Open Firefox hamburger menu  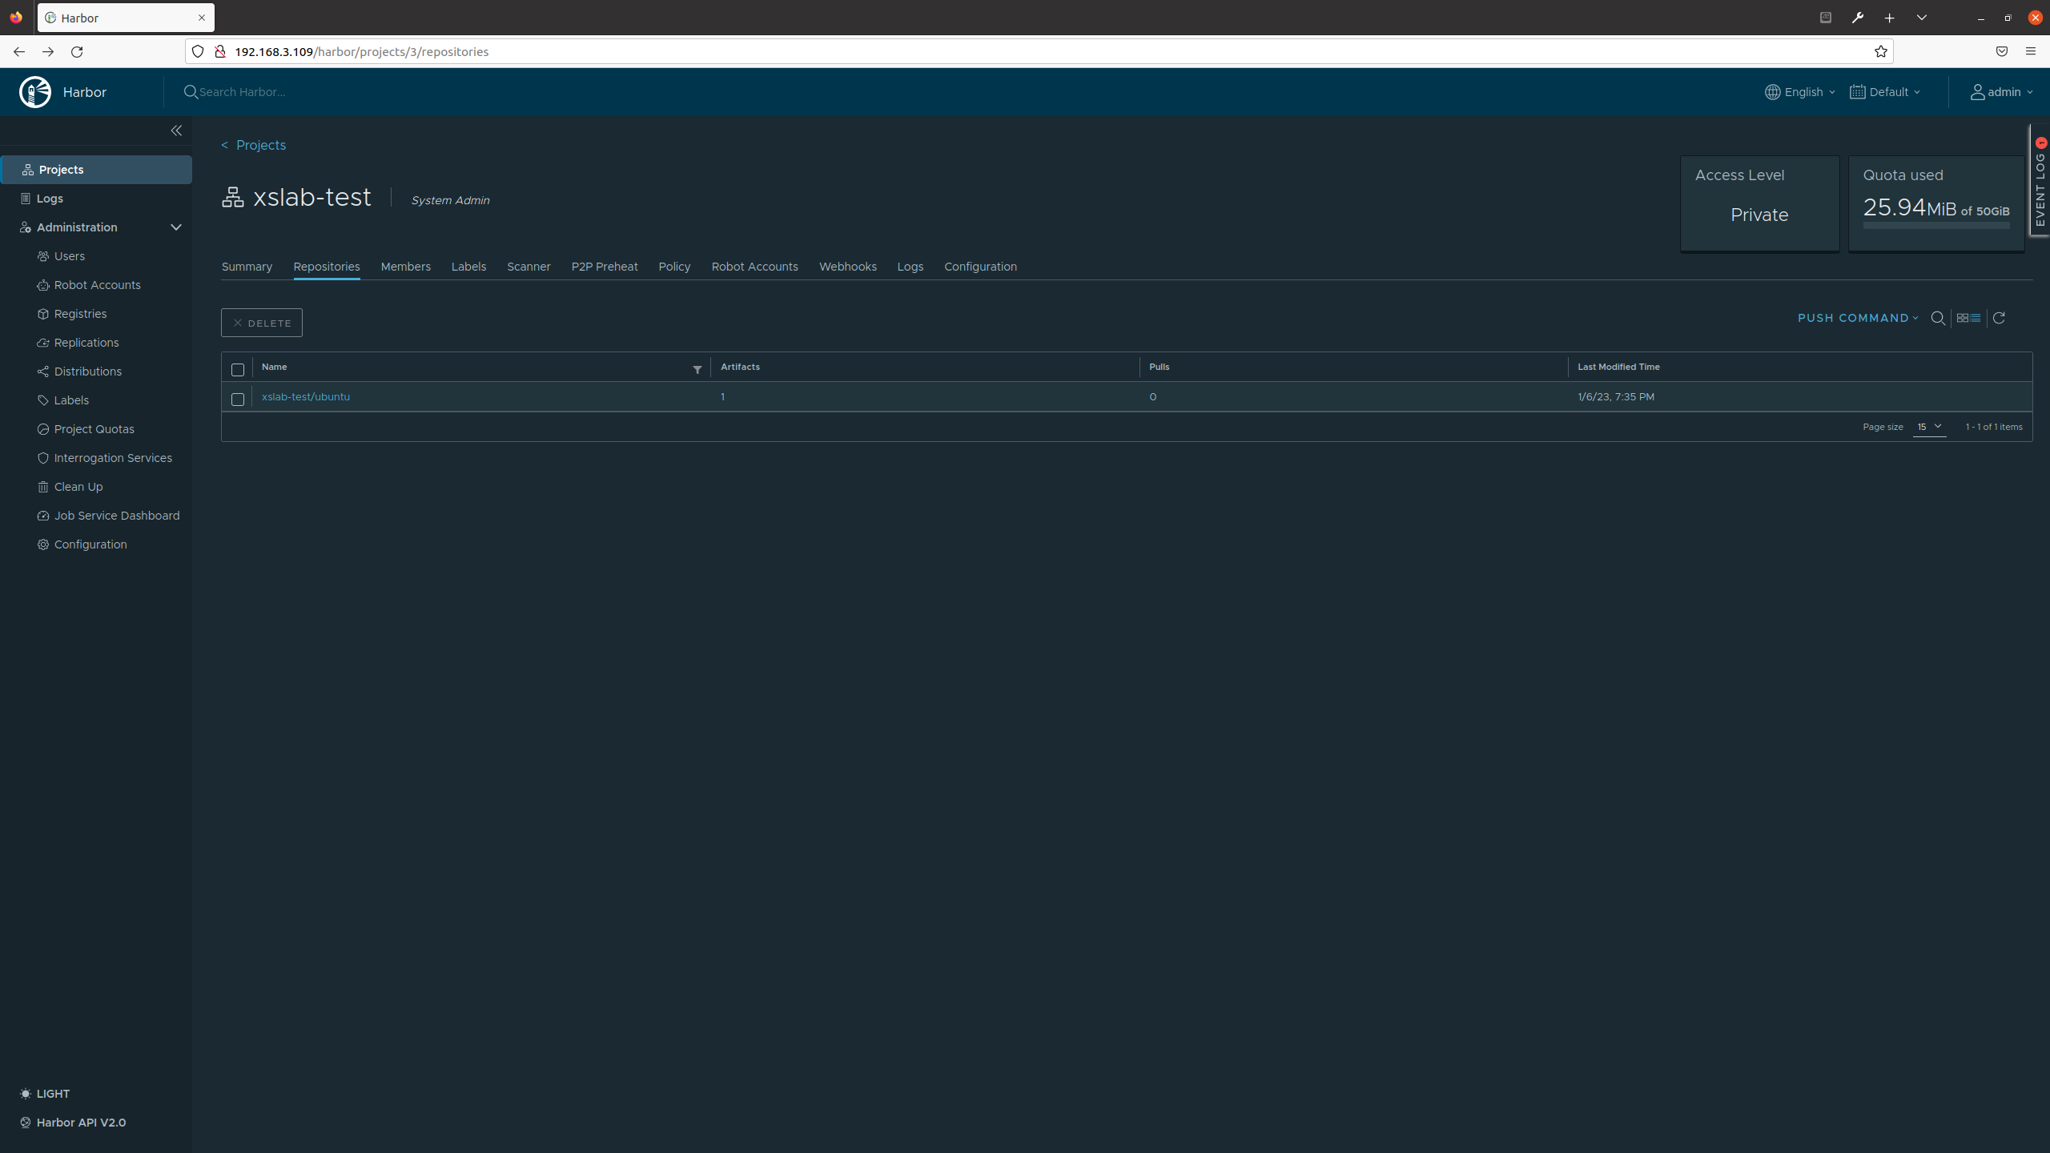pos(2031,52)
